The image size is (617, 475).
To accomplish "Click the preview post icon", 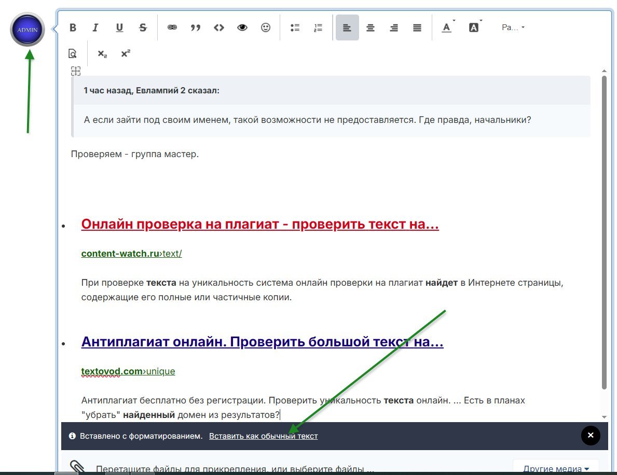I will pyautogui.click(x=73, y=53).
